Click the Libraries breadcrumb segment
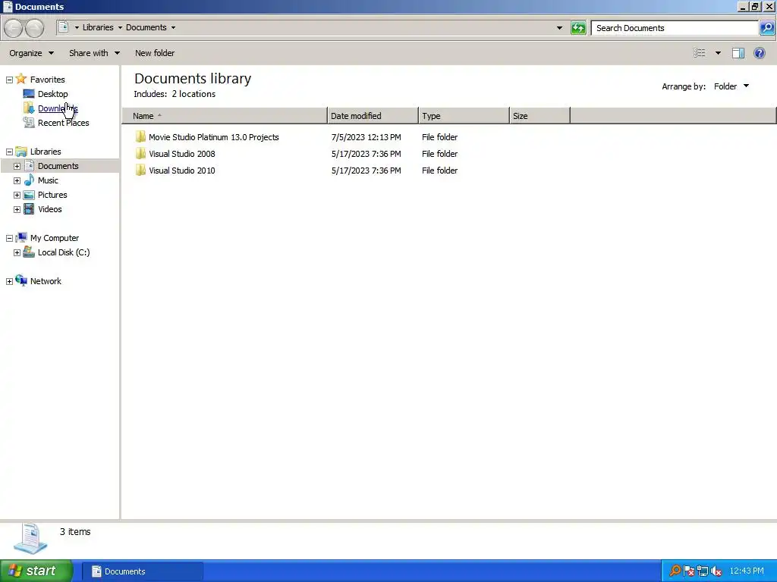This screenshot has width=777, height=582. pyautogui.click(x=98, y=27)
